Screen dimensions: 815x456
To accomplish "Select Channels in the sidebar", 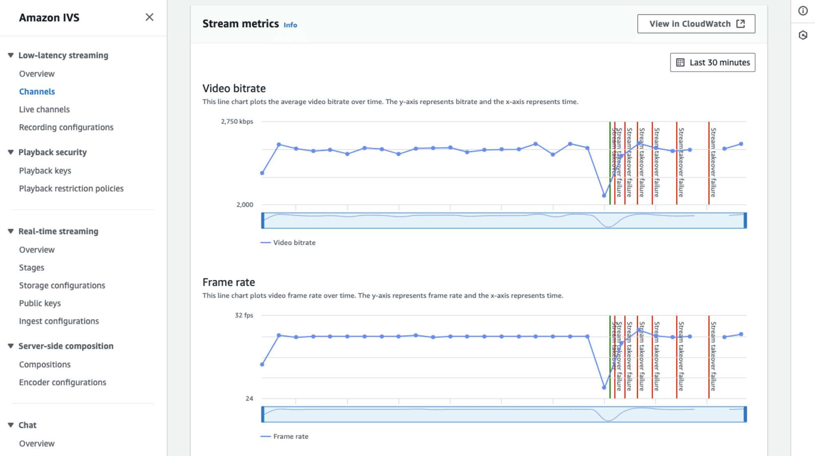I will click(37, 92).
